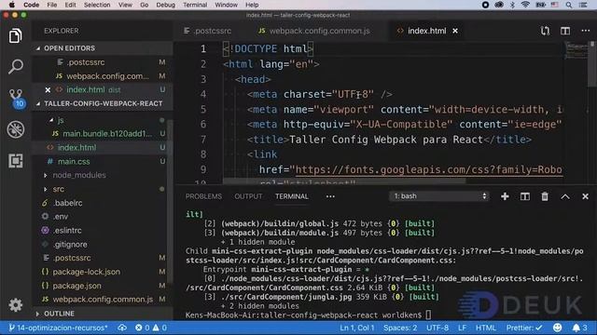597x335 pixels.
Task: Close index.html in Open Editors list
Action: (x=48, y=90)
